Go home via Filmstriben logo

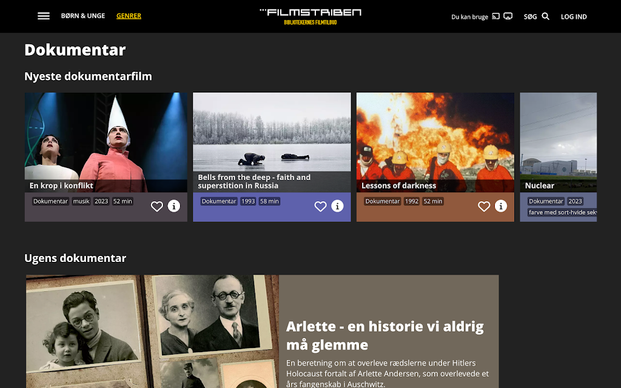point(310,16)
